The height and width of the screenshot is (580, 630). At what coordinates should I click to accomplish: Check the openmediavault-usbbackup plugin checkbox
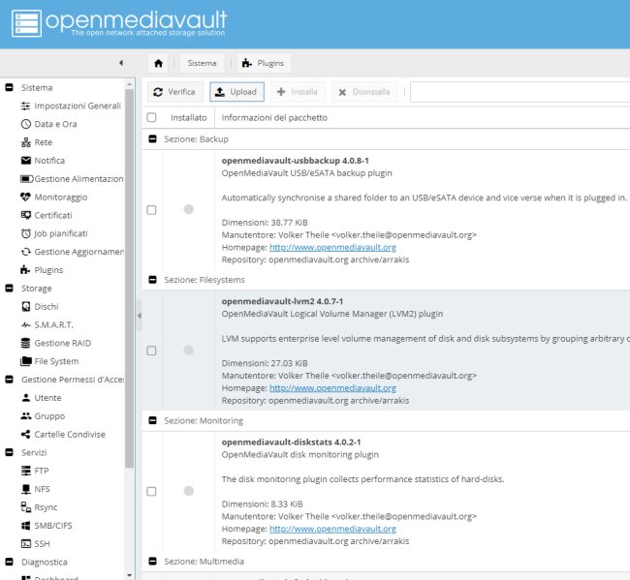tap(151, 210)
